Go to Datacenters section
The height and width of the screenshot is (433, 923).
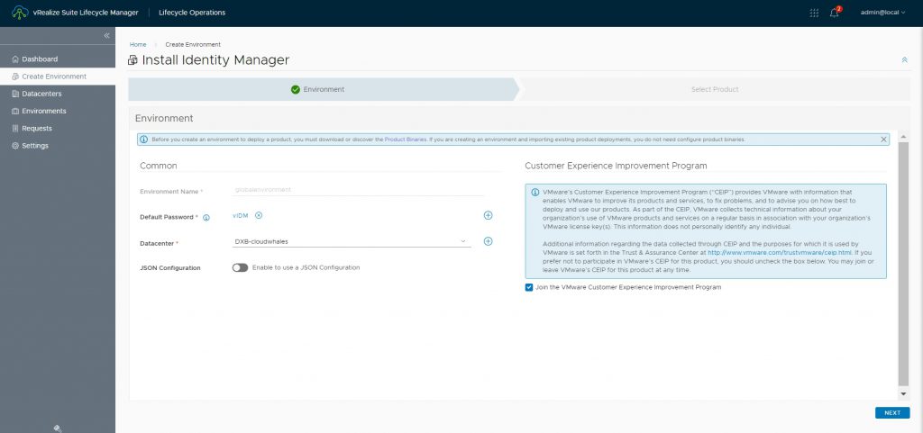coord(58,94)
